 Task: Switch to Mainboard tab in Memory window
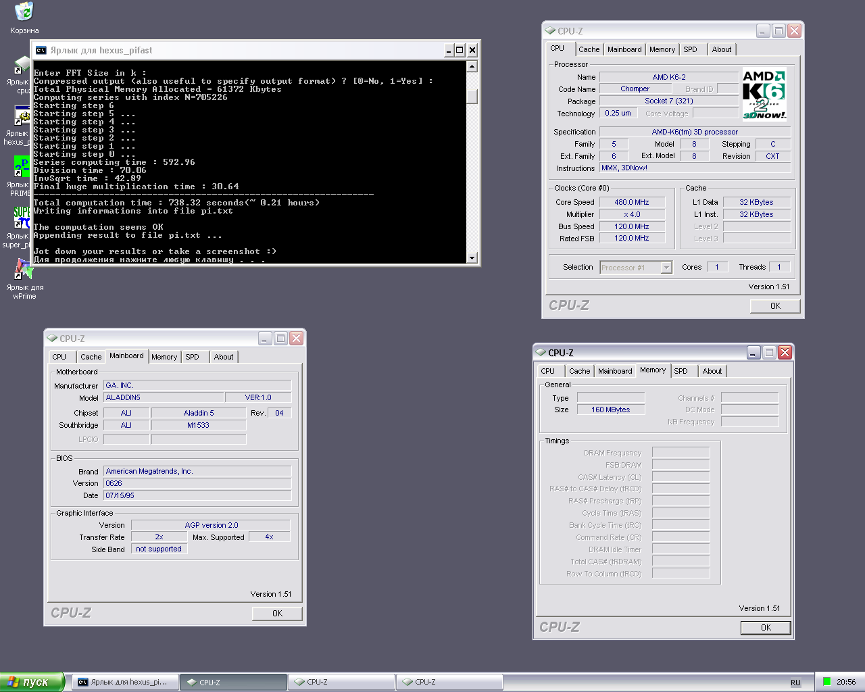(x=615, y=371)
